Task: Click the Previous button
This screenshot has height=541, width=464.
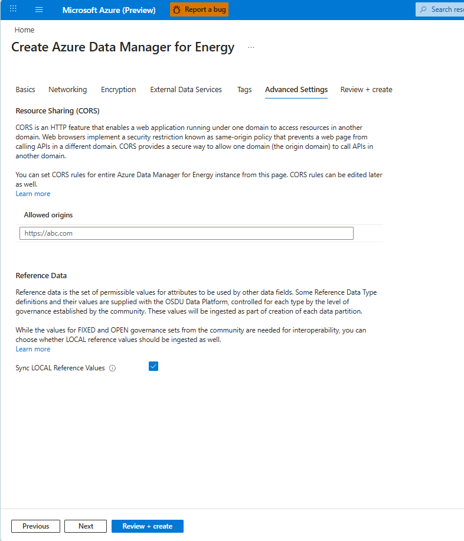Action: click(35, 526)
